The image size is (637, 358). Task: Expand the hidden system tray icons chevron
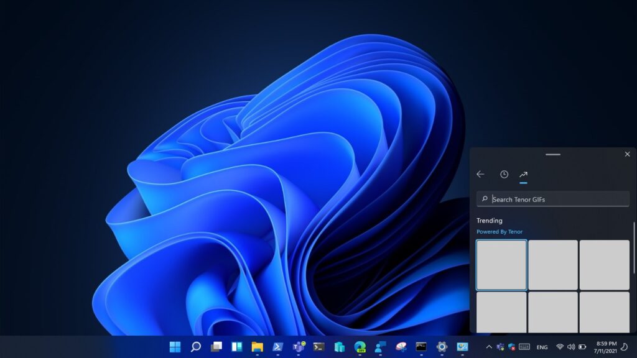pos(488,347)
